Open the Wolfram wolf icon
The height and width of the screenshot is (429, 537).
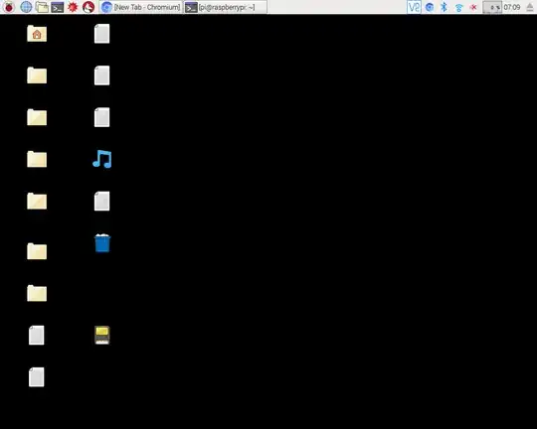[89, 7]
